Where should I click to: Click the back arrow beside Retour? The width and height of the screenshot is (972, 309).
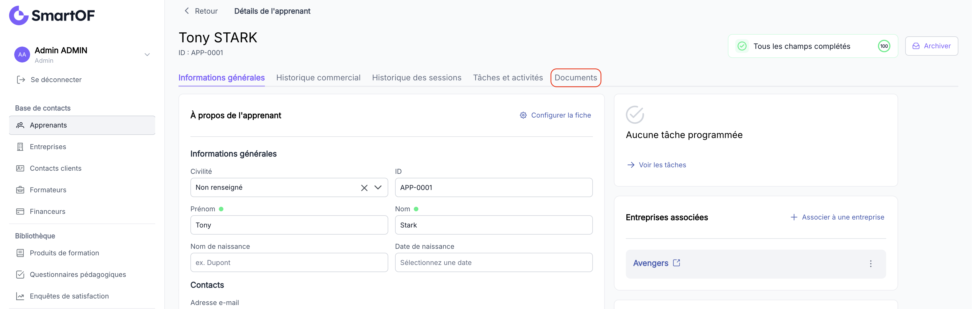coord(187,11)
